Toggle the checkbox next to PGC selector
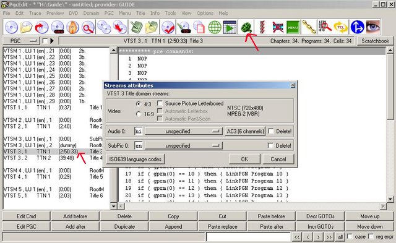Screen dimensions: 396x243 (x=45, y=41)
